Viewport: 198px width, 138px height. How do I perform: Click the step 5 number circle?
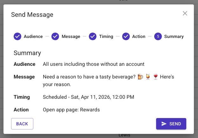tap(158, 36)
